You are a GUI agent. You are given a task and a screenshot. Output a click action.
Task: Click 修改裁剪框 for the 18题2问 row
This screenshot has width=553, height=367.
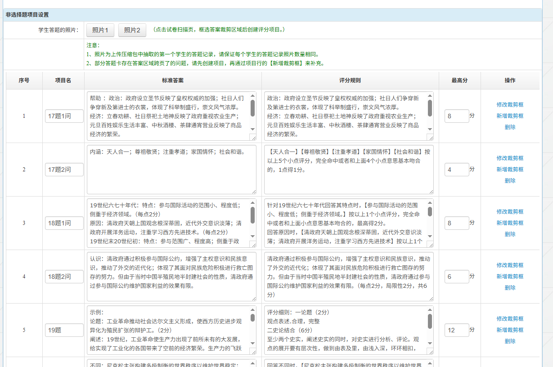coord(510,265)
